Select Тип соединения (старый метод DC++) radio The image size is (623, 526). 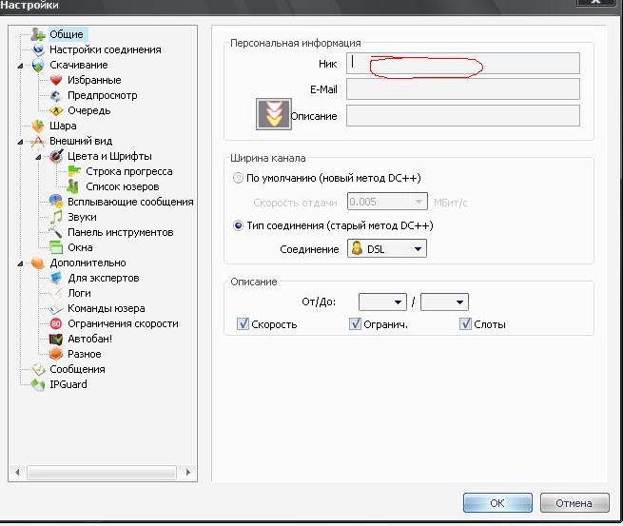[238, 225]
